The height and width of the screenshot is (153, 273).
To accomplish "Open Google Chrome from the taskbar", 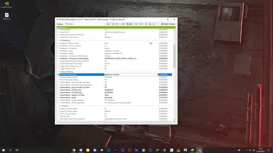I will (x=74, y=150).
